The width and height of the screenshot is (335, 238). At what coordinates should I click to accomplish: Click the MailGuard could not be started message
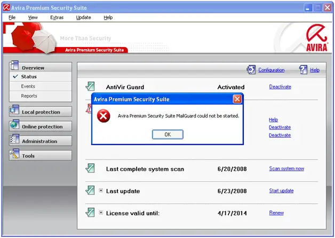[x=178, y=116]
